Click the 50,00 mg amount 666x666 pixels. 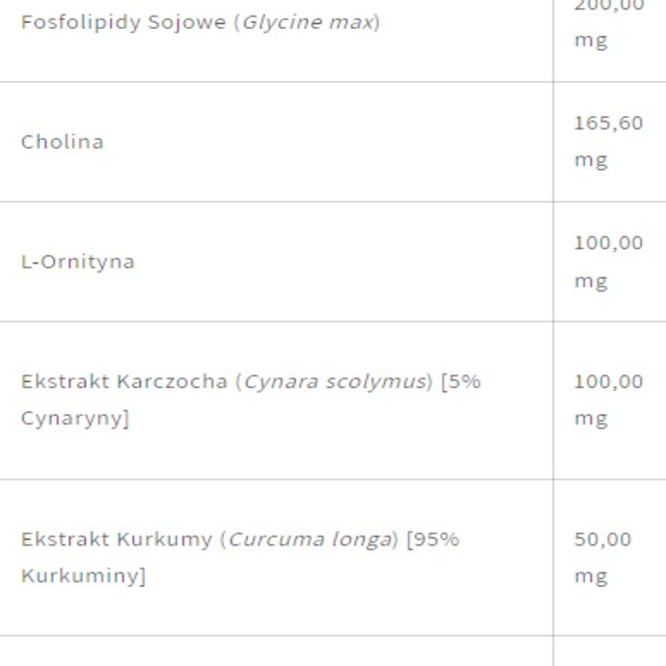(x=602, y=557)
